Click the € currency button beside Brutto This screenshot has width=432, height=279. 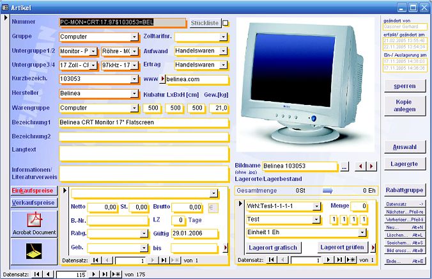(213, 207)
